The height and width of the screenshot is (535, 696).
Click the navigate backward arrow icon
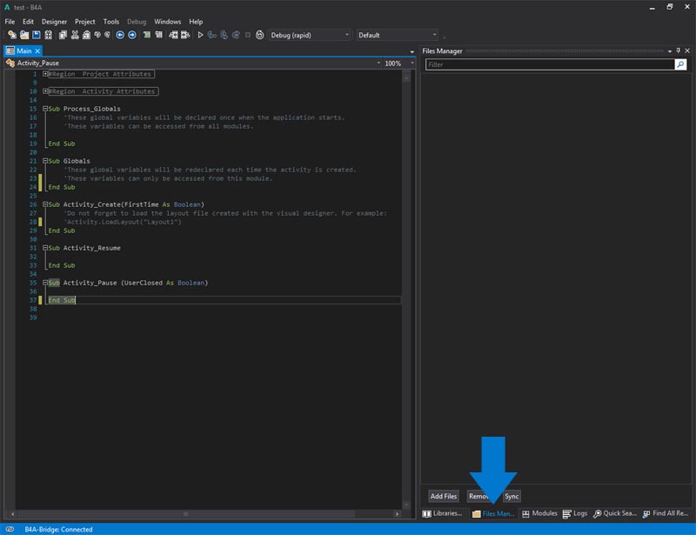120,35
